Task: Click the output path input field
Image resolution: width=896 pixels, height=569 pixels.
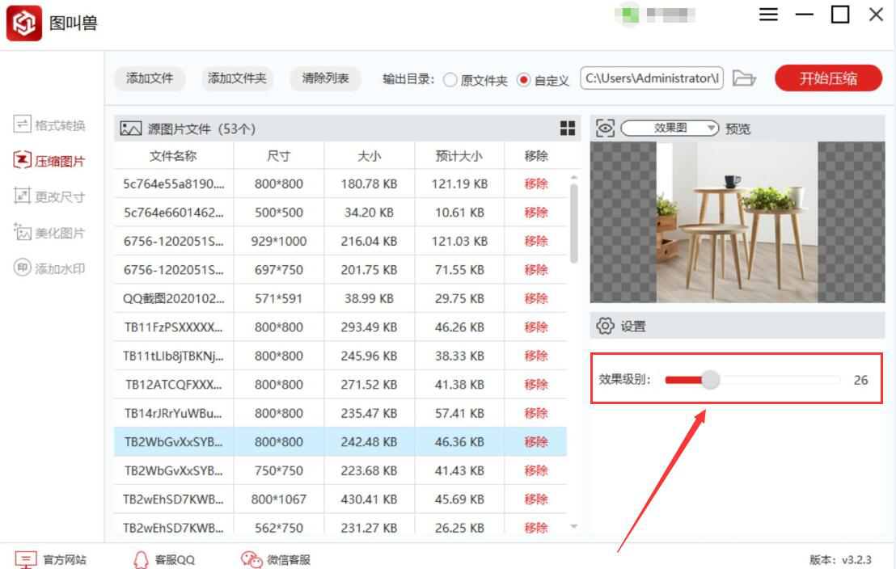Action: [652, 78]
